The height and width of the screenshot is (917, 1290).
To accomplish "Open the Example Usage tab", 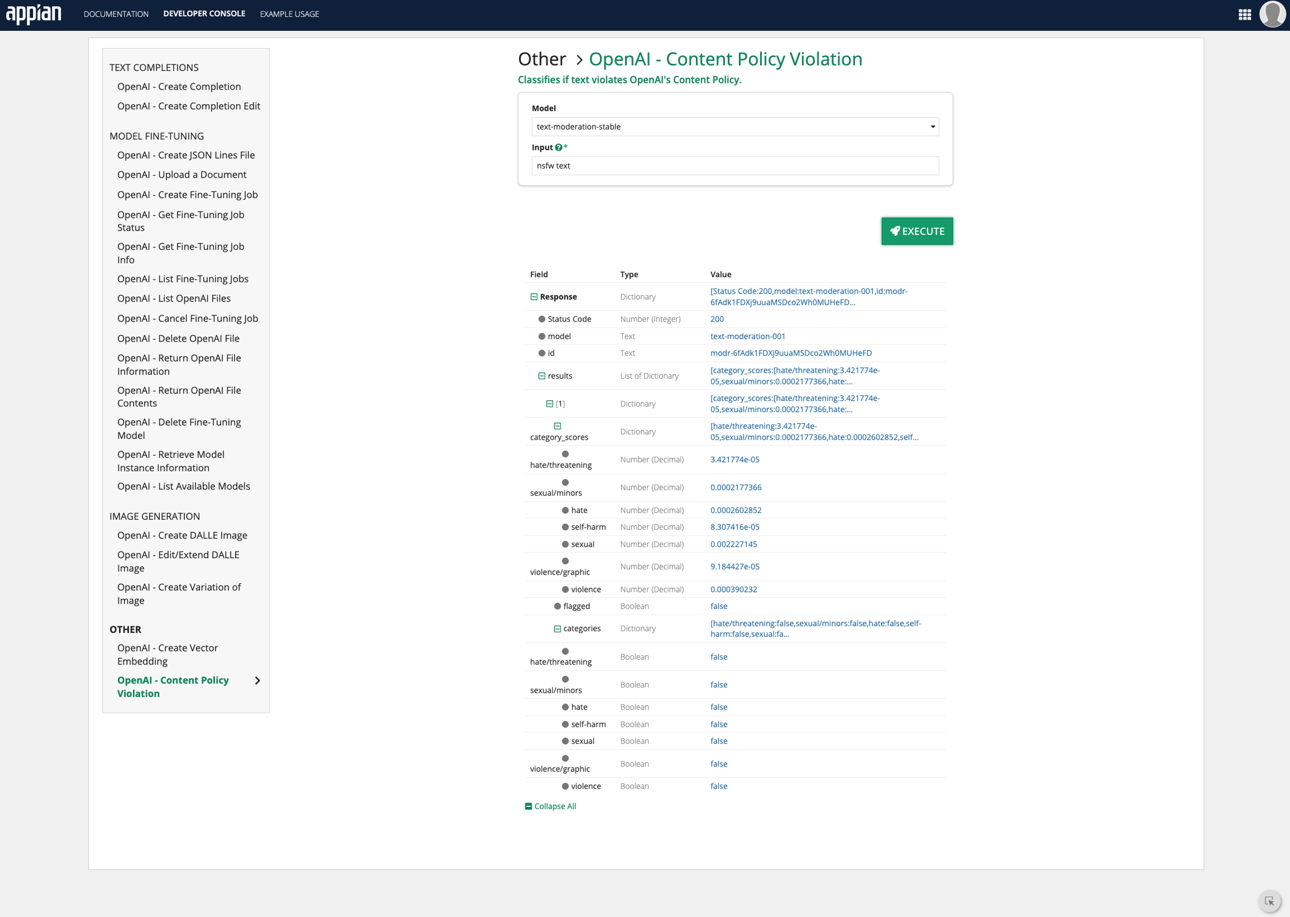I will click(x=289, y=14).
